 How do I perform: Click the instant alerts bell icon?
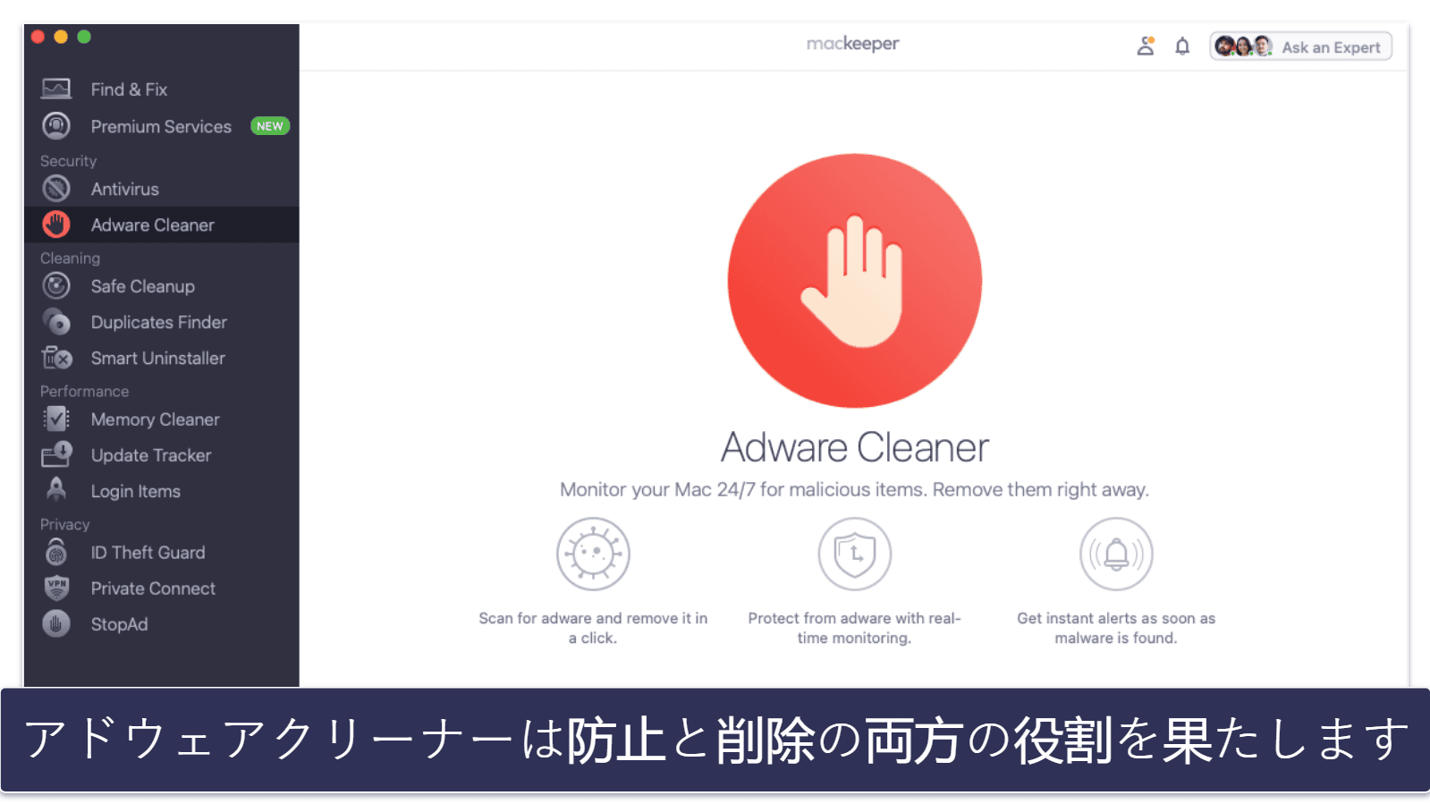click(1116, 554)
